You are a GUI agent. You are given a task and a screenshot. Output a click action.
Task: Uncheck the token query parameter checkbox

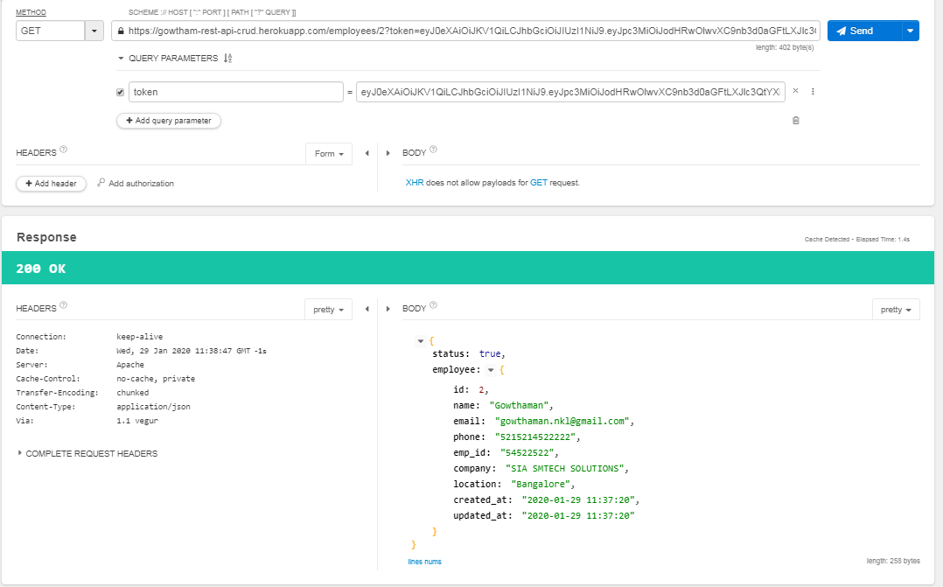pos(121,92)
